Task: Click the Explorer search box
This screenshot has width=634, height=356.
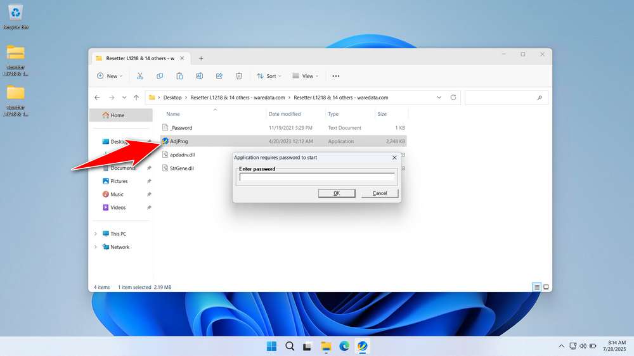Action: click(506, 98)
